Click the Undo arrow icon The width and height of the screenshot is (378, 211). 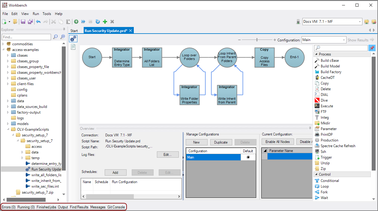pos(38,22)
